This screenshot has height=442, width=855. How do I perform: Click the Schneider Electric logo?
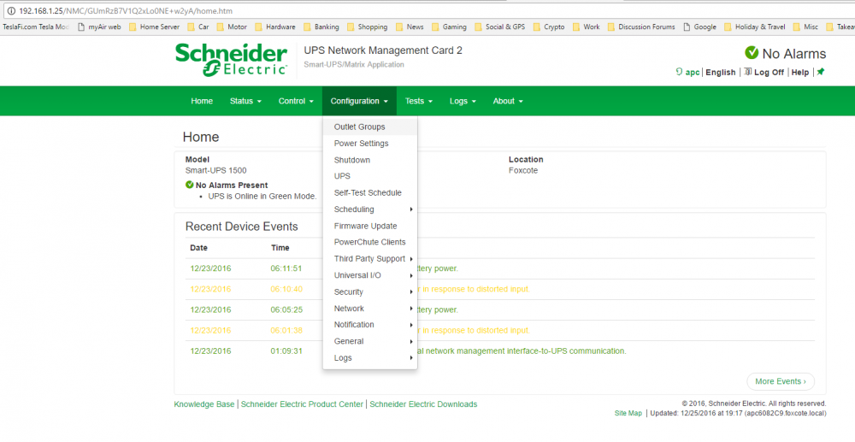click(x=231, y=59)
